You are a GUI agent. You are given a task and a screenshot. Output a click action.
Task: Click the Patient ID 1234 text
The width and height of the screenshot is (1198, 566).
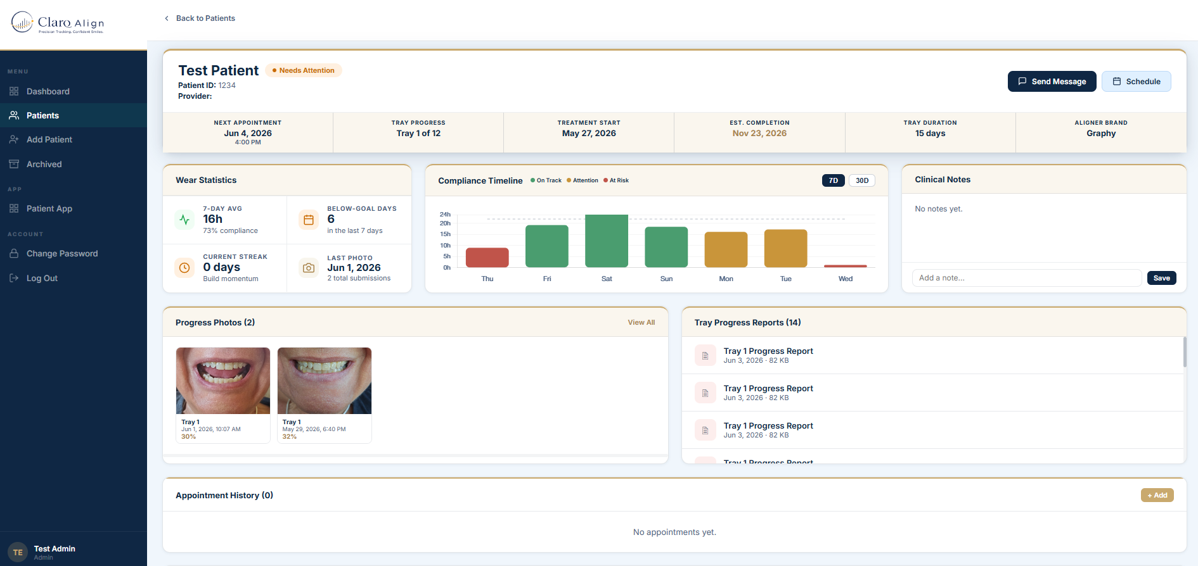207,85
